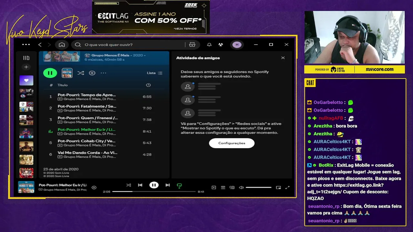Open connect to a device
This screenshot has width=413, height=232.
tap(232, 188)
